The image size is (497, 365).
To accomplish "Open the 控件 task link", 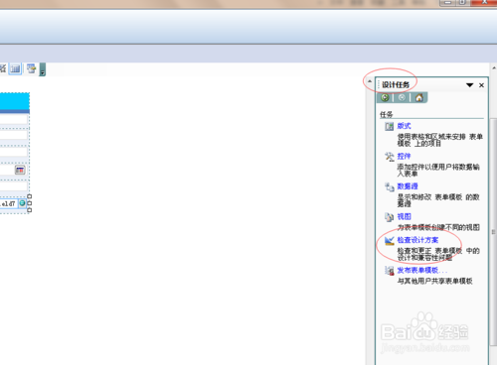I will 404,156.
